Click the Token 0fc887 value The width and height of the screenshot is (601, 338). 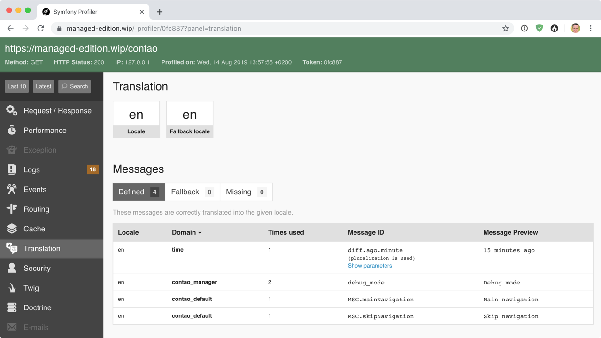(333, 62)
